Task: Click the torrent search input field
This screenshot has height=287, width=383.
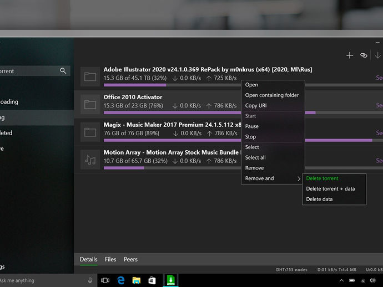Action: (35, 71)
